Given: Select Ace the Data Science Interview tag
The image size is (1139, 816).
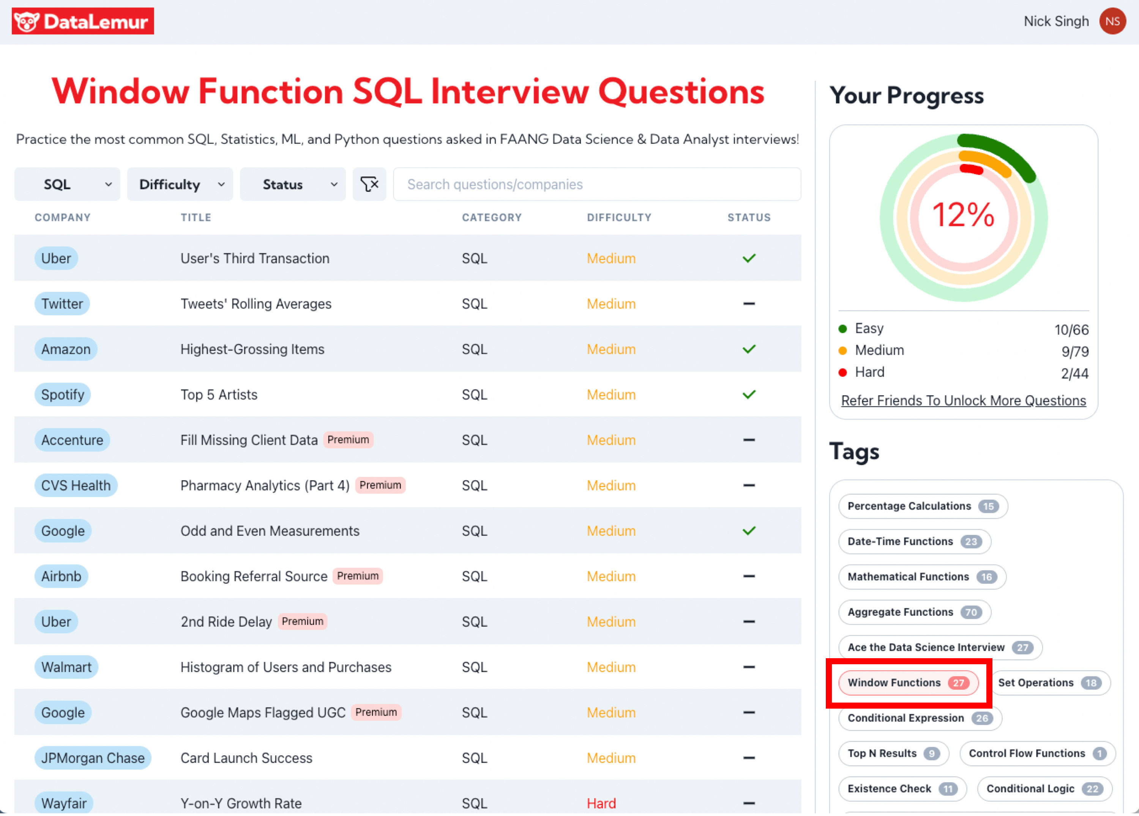Looking at the screenshot, I should pyautogui.click(x=941, y=648).
